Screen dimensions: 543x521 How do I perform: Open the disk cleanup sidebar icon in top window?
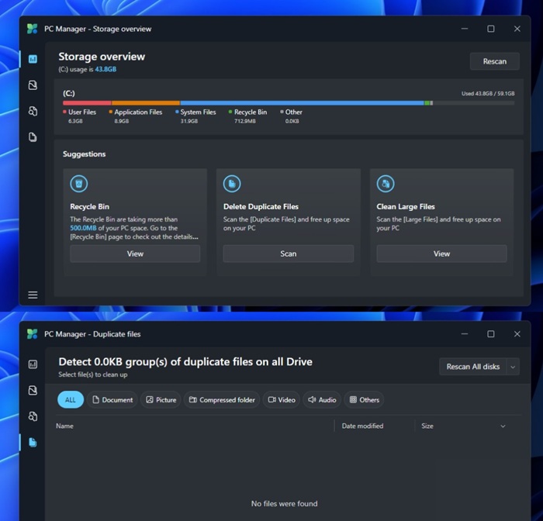pos(33,85)
